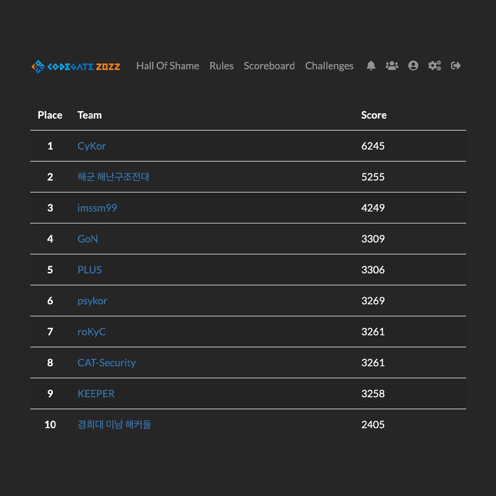Open the roKyC team link
Image resolution: width=496 pixels, height=496 pixels.
[x=91, y=332]
